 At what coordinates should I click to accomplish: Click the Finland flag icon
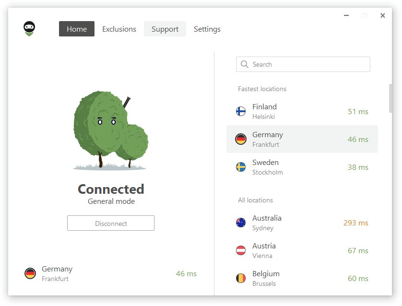pos(241,111)
